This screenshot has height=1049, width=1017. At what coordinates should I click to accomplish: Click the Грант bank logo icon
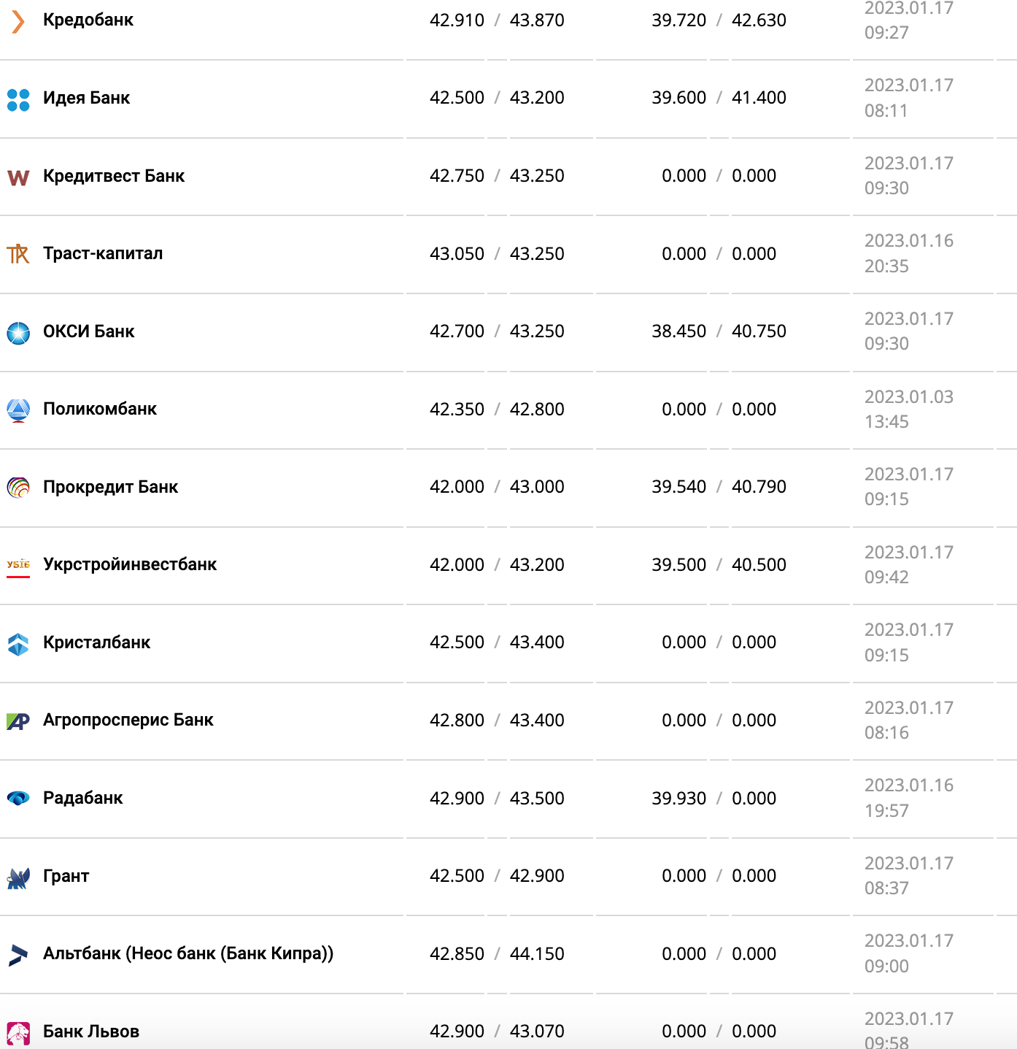pos(18,877)
